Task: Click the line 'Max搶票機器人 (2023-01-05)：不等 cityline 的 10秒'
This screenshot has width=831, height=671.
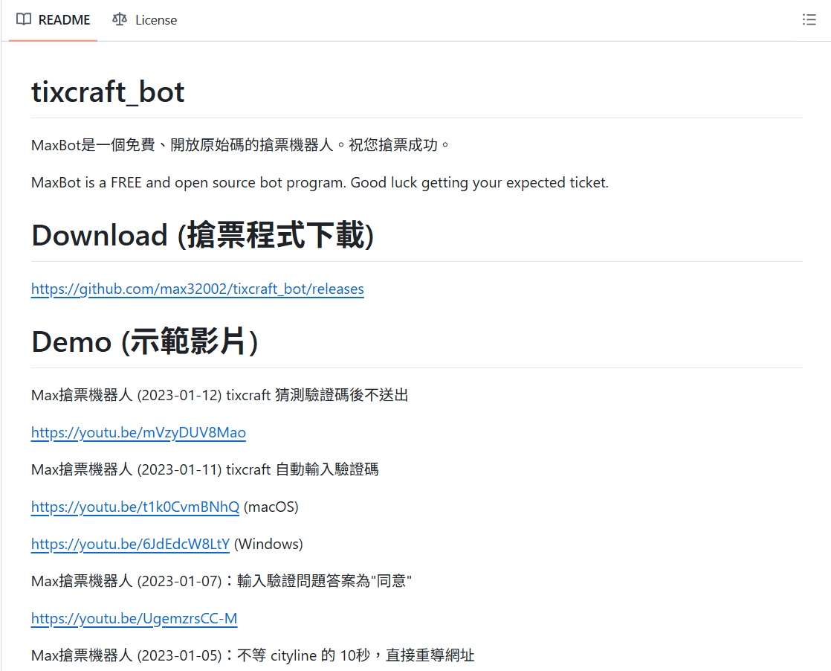Action: 201,655
